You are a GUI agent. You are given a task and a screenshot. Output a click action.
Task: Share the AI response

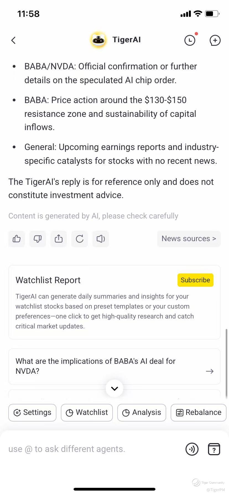59,239
